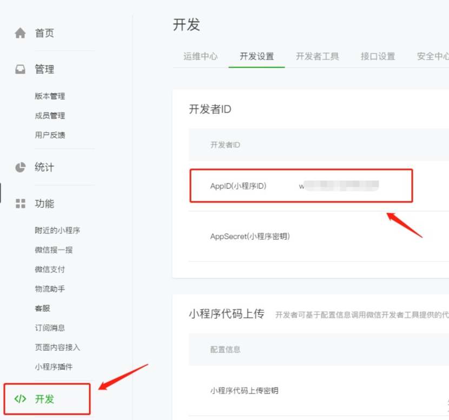449x420 pixels.
Task: Open 物流助手 from the sidebar
Action: coord(50,289)
